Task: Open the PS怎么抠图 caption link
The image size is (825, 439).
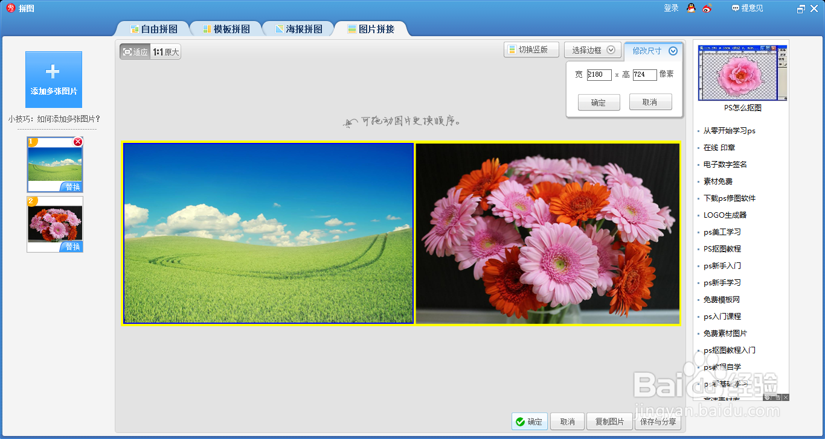Action: point(743,108)
